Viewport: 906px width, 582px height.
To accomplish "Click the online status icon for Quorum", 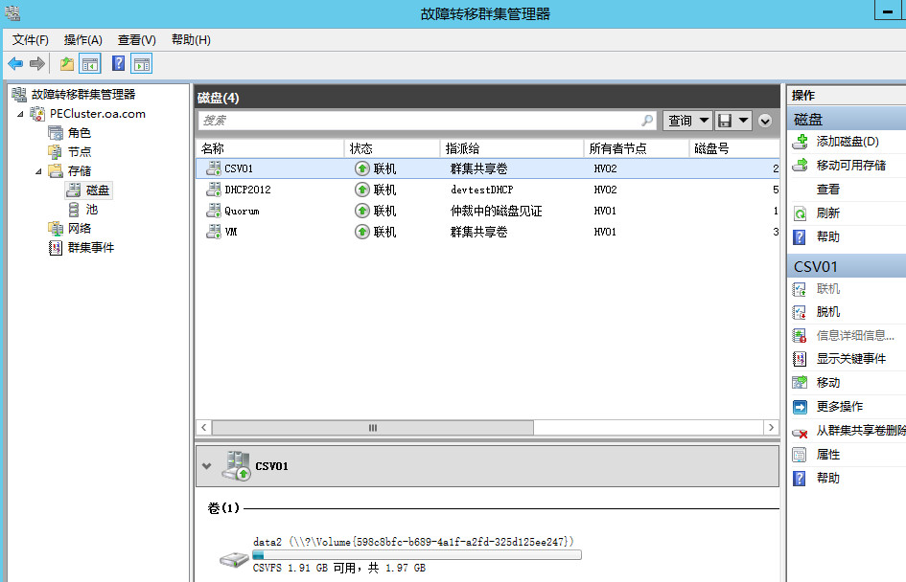I will [x=361, y=211].
